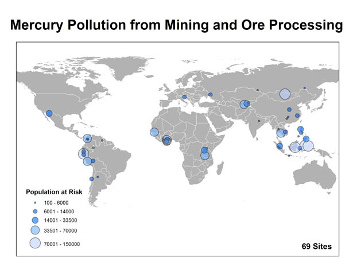The width and height of the screenshot is (353, 273).
Task: Select the largest legend circle, 70001 - 150000
Action: [34, 244]
